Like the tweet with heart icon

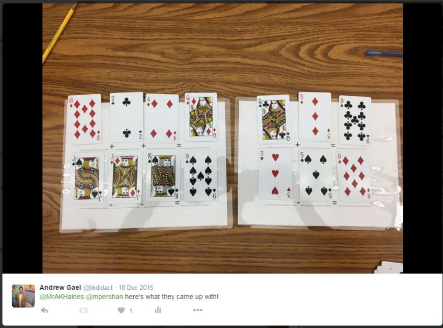point(121,310)
